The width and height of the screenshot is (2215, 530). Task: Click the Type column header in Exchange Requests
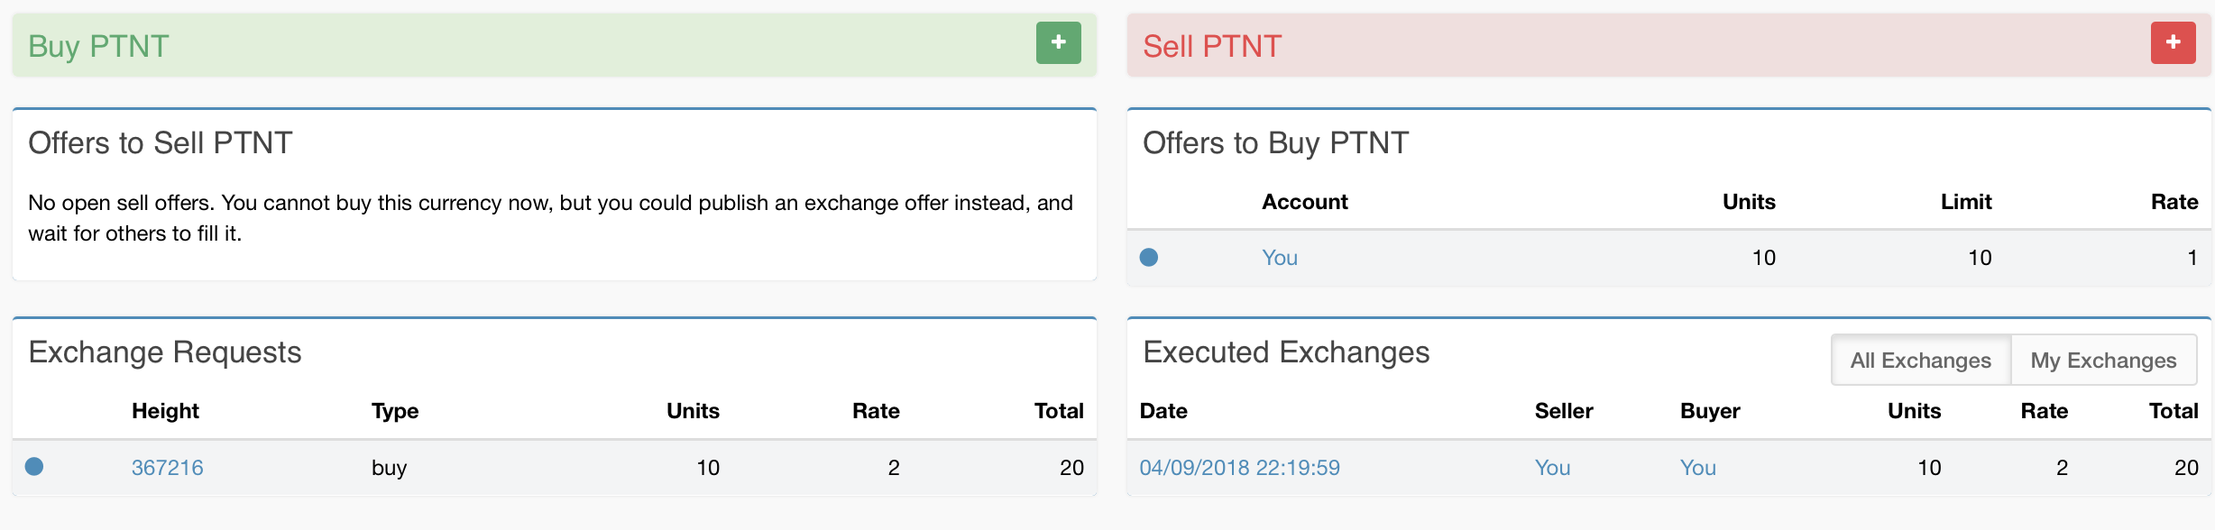pos(395,411)
